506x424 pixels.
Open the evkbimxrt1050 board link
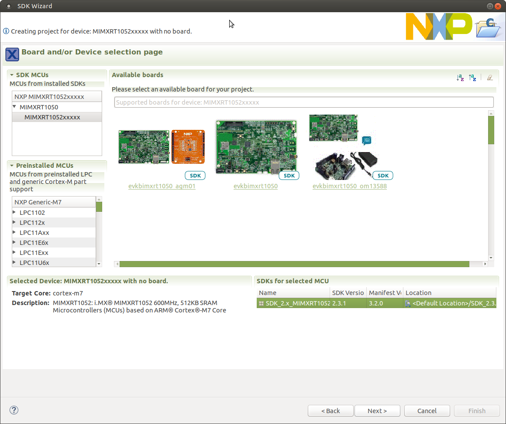[255, 186]
